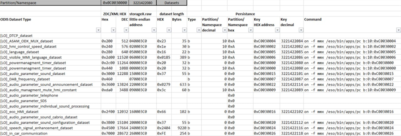Select the [LO]_audio_parameter_telephone cell
The height and width of the screenshot is (136, 401).
[x=50, y=95]
